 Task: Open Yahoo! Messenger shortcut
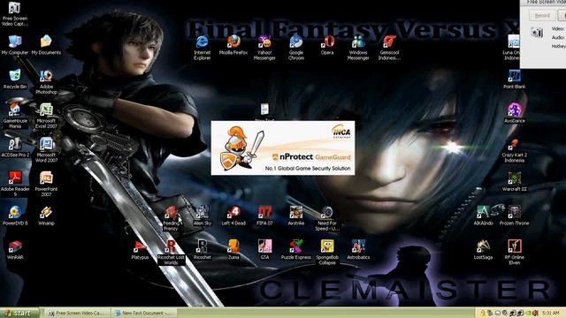264,48
